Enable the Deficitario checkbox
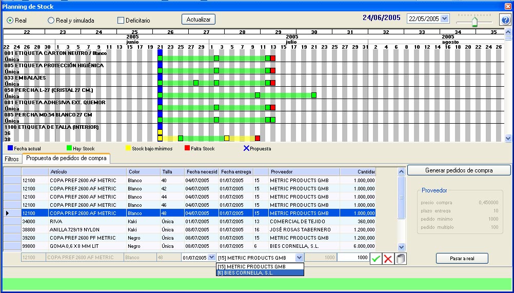This screenshot has height=293, width=514. (x=121, y=21)
